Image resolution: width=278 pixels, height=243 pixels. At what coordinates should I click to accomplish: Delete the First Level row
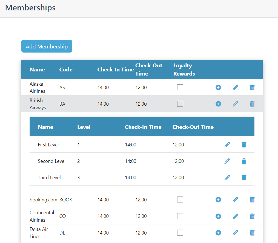244,145
